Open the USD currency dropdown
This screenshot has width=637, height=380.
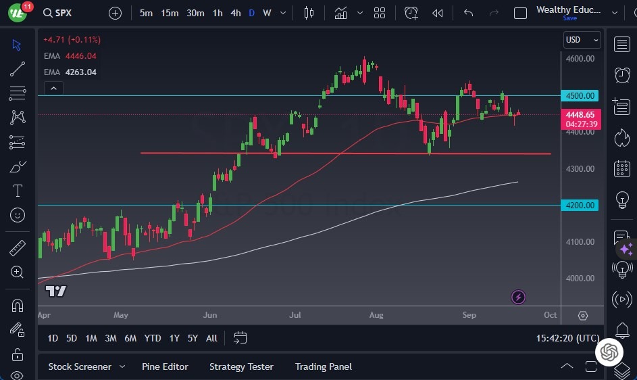click(x=582, y=40)
